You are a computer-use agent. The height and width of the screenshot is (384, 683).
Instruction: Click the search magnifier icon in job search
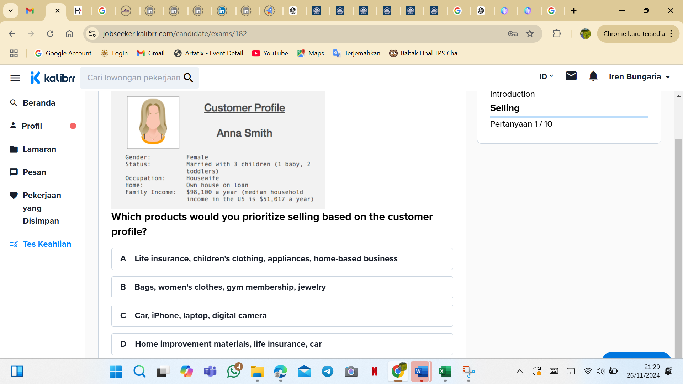(x=189, y=78)
